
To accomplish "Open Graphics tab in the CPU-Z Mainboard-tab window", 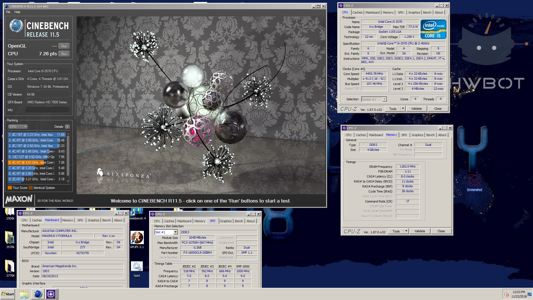I will (93, 220).
